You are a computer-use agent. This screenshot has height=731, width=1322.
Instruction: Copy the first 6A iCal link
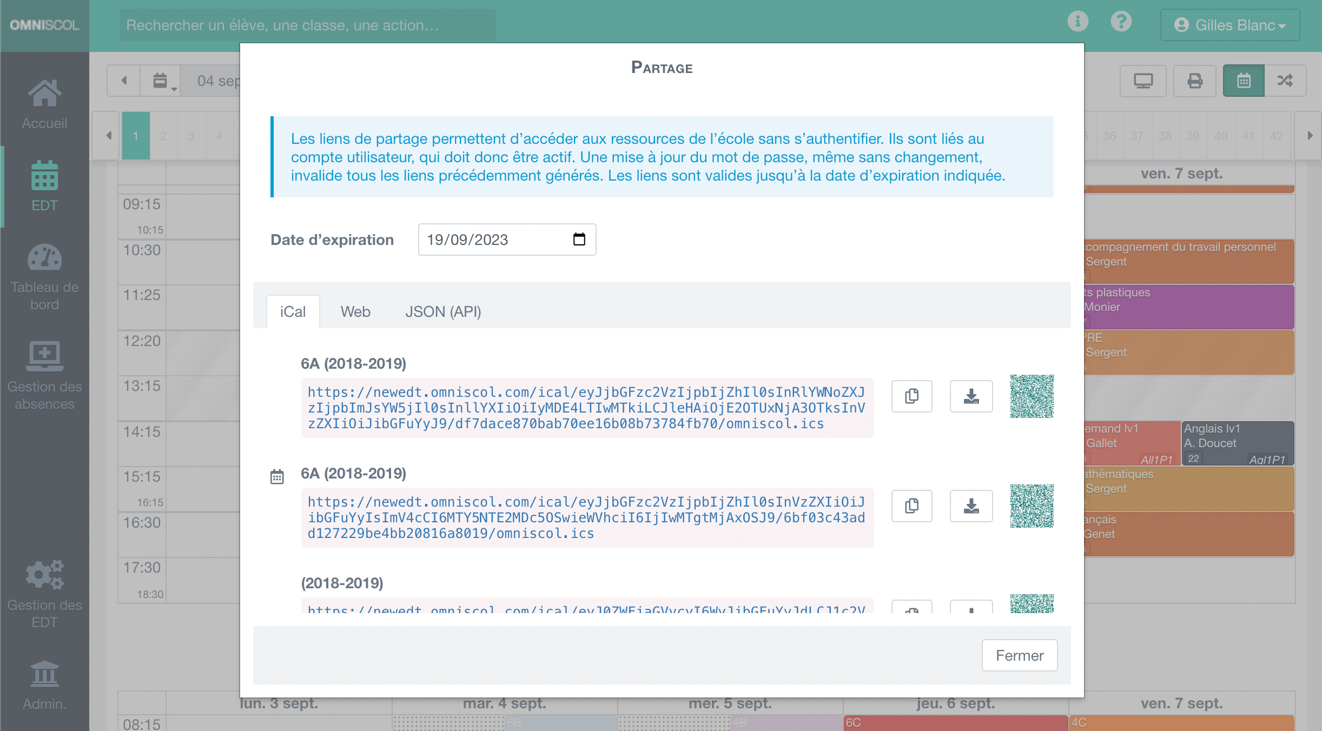point(912,396)
